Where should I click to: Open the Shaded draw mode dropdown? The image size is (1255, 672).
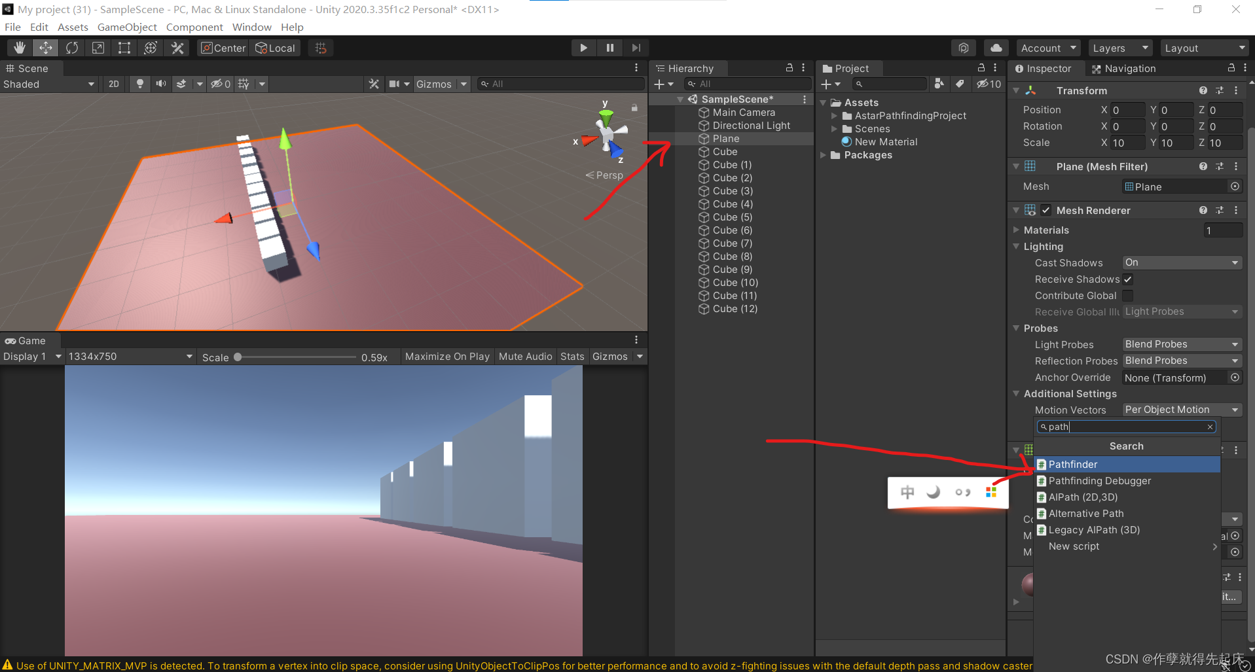click(x=48, y=84)
